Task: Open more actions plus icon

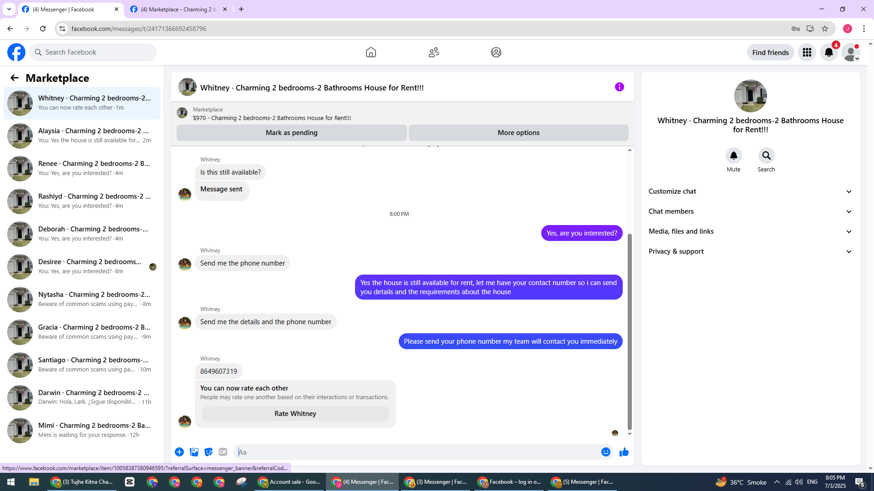Action: pos(179,452)
